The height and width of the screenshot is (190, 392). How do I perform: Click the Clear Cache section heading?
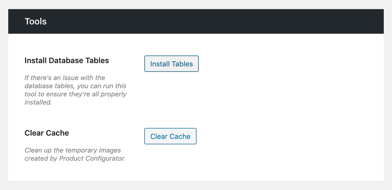click(47, 133)
